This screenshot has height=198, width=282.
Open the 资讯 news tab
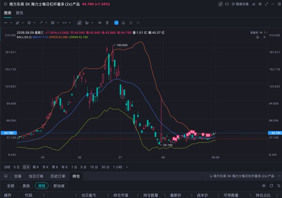pos(19,13)
